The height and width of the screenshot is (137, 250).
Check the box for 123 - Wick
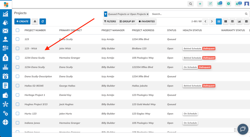(18, 48)
